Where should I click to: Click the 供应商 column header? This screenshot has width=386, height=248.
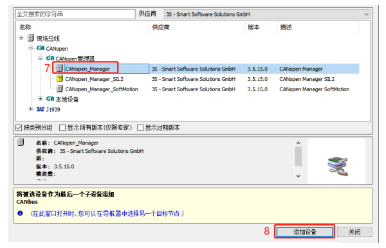pyautogui.click(x=161, y=27)
